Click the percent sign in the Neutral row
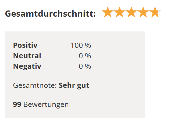The image size is (171, 123). tap(88, 56)
